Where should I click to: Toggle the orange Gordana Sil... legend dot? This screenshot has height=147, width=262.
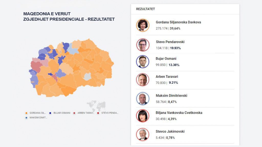pyautogui.click(x=26, y=113)
